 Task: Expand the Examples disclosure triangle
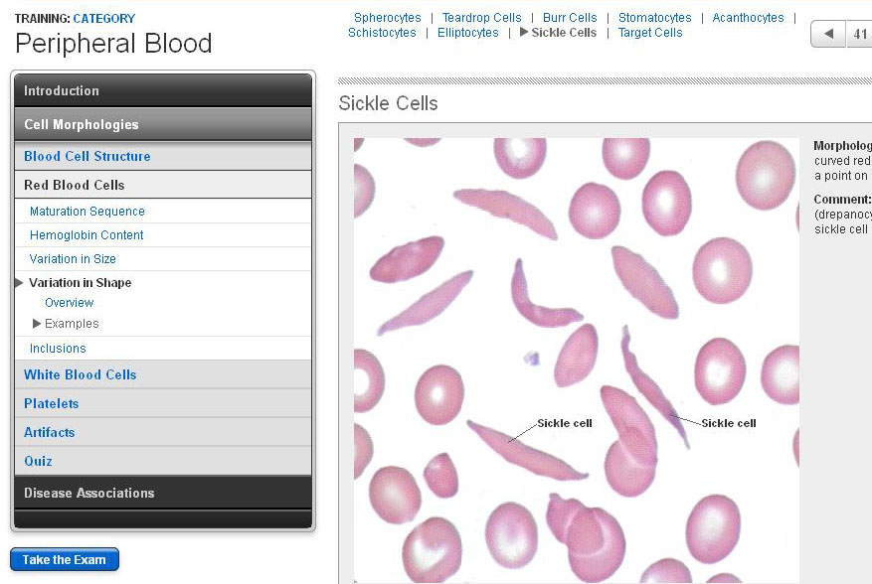click(38, 324)
